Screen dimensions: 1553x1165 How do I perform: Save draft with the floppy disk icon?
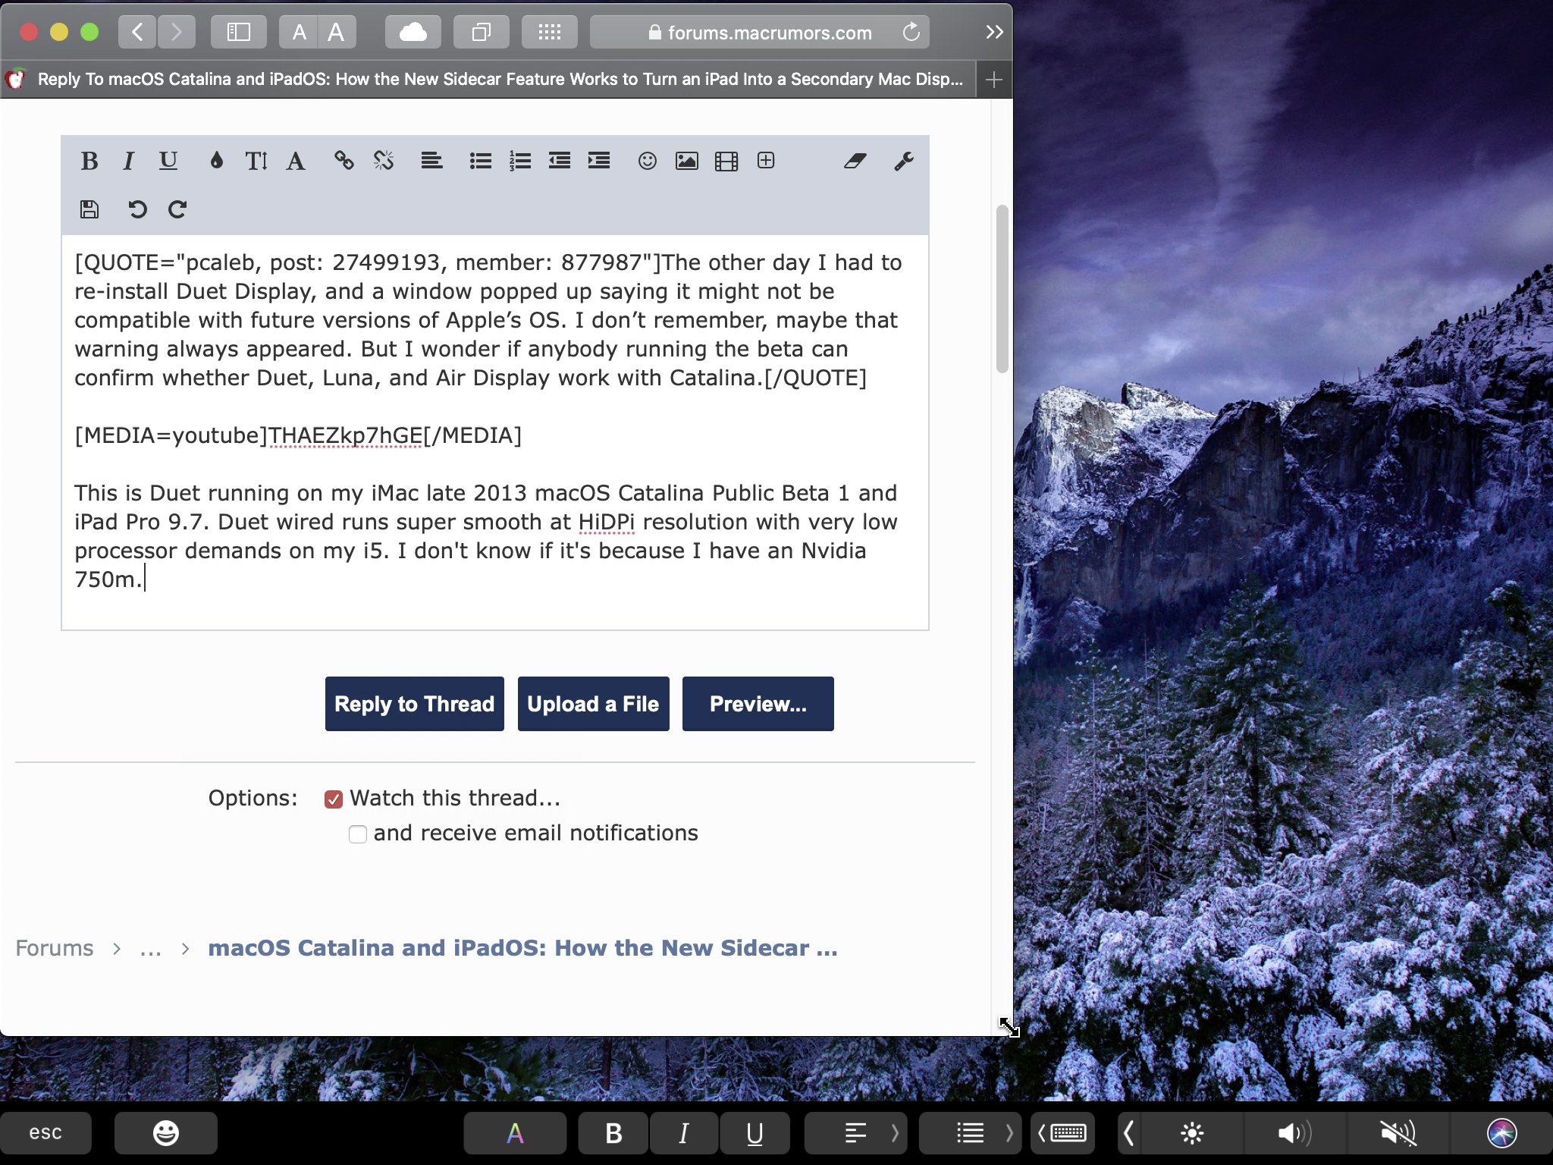coord(89,209)
